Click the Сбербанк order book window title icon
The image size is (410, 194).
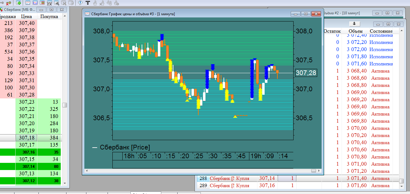tap(1, 10)
